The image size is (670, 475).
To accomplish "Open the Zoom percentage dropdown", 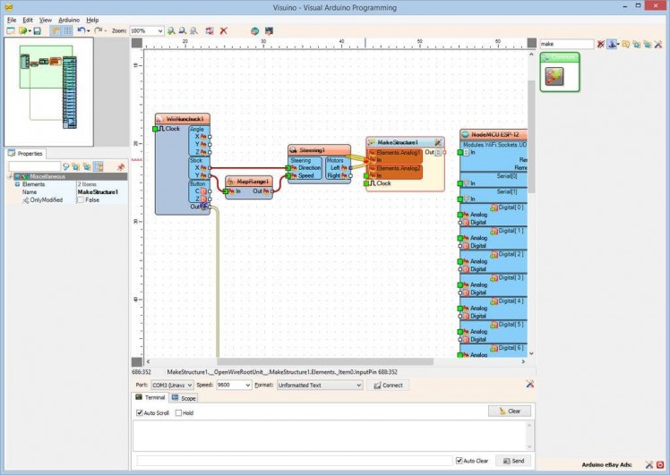I will pyautogui.click(x=159, y=30).
